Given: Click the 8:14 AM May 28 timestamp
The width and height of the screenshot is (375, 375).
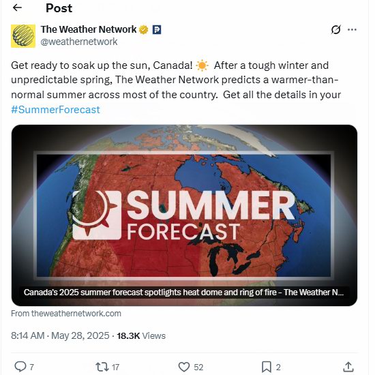Looking at the screenshot, I should (x=60, y=335).
